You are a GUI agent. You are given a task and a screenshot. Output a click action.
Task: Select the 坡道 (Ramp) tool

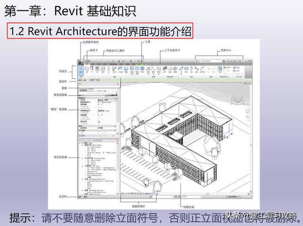point(170,69)
